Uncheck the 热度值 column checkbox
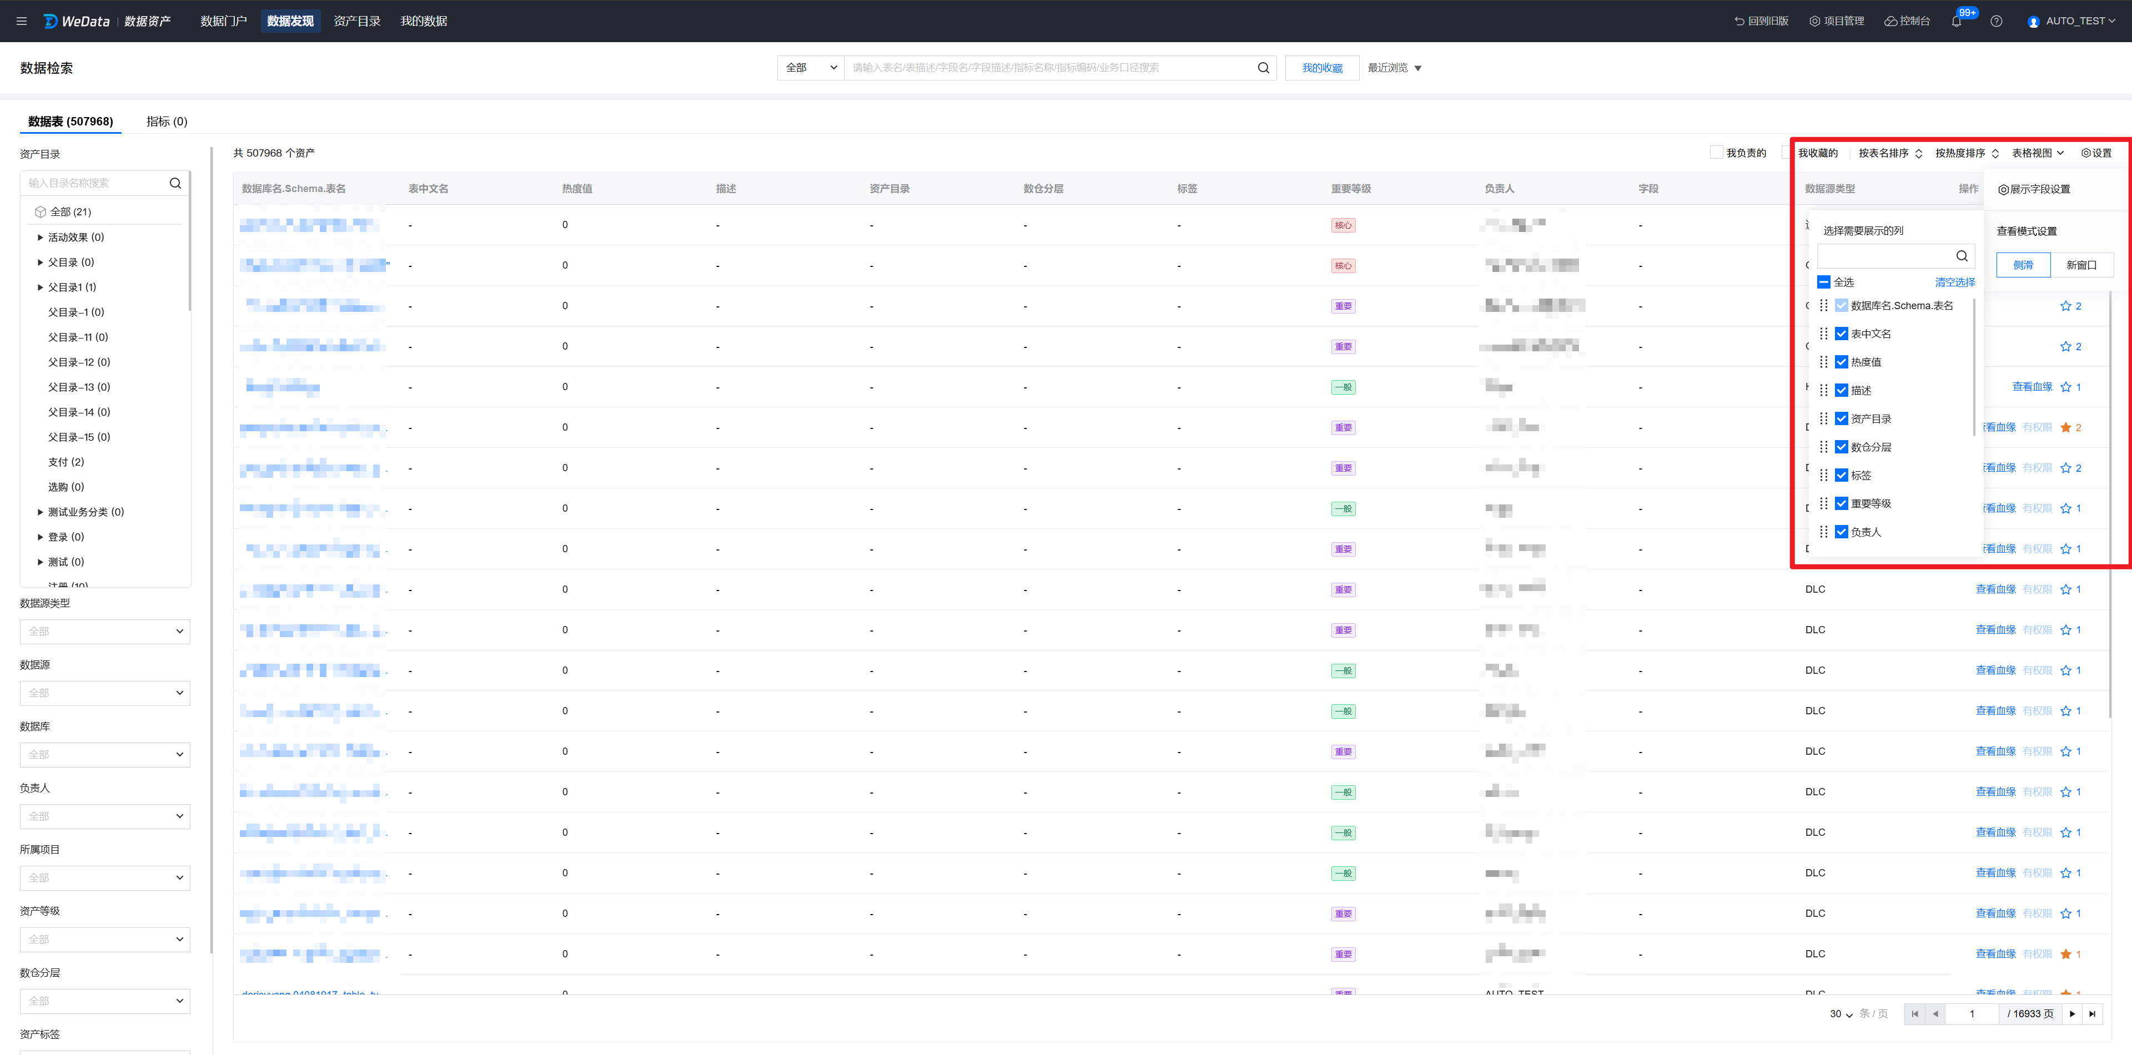The image size is (2132, 1055). pos(1842,362)
